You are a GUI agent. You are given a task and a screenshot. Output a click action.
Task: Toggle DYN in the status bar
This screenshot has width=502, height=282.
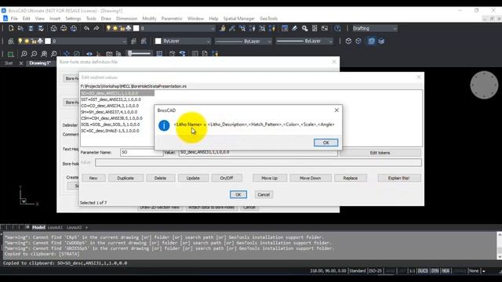click(x=435, y=271)
